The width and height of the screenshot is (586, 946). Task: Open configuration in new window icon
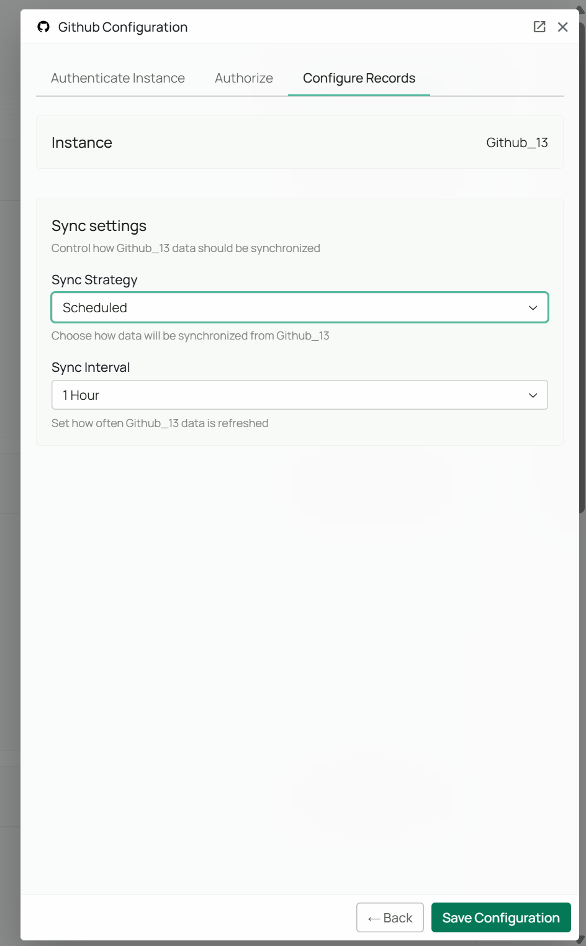click(539, 27)
